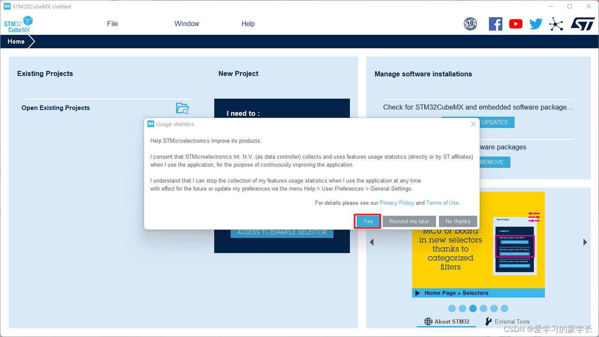Close the Usage statistics dialog with the X
Screen dimensions: 599x337
(473, 124)
